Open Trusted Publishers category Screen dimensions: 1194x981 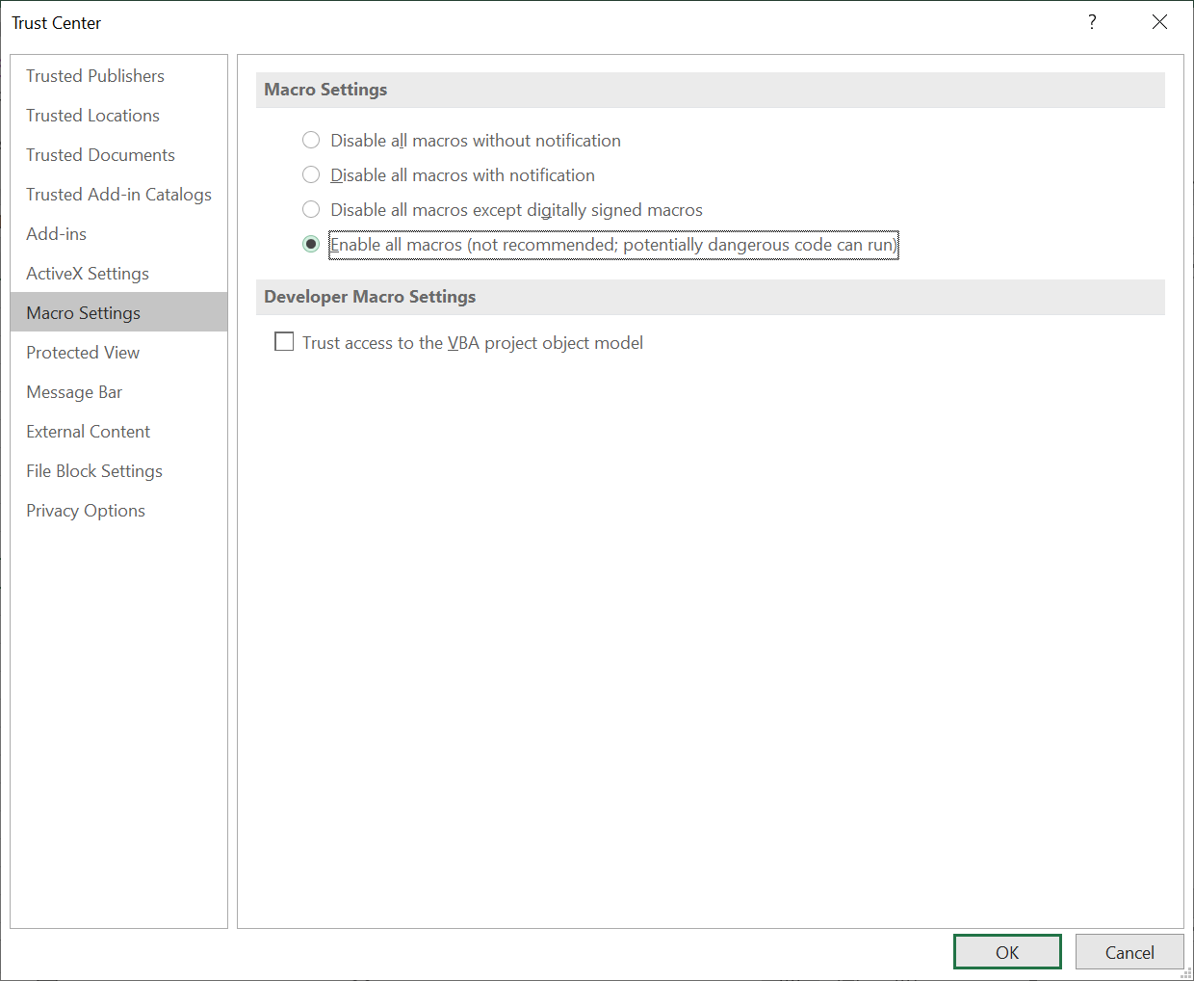(x=118, y=76)
